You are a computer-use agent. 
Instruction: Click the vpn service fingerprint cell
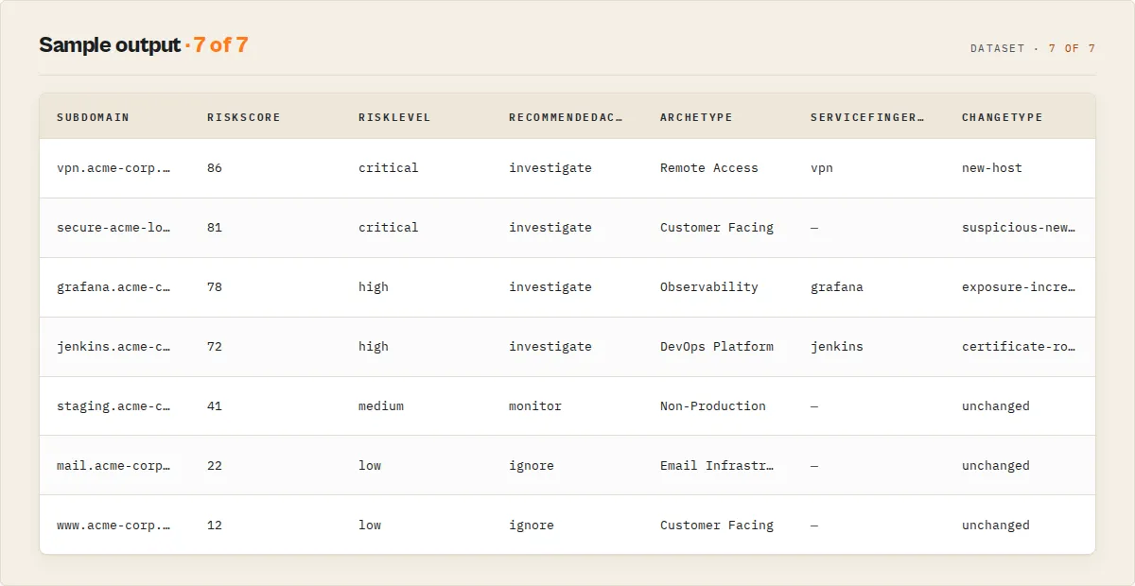tap(822, 168)
